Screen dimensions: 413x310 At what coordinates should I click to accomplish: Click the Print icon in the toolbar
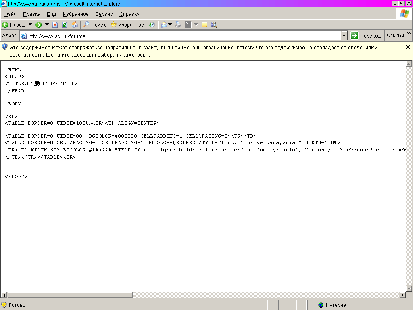click(178, 25)
